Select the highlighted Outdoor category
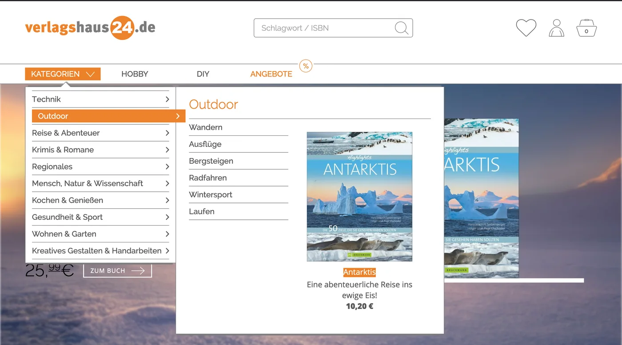Viewport: 622px width, 345px height. tap(108, 116)
